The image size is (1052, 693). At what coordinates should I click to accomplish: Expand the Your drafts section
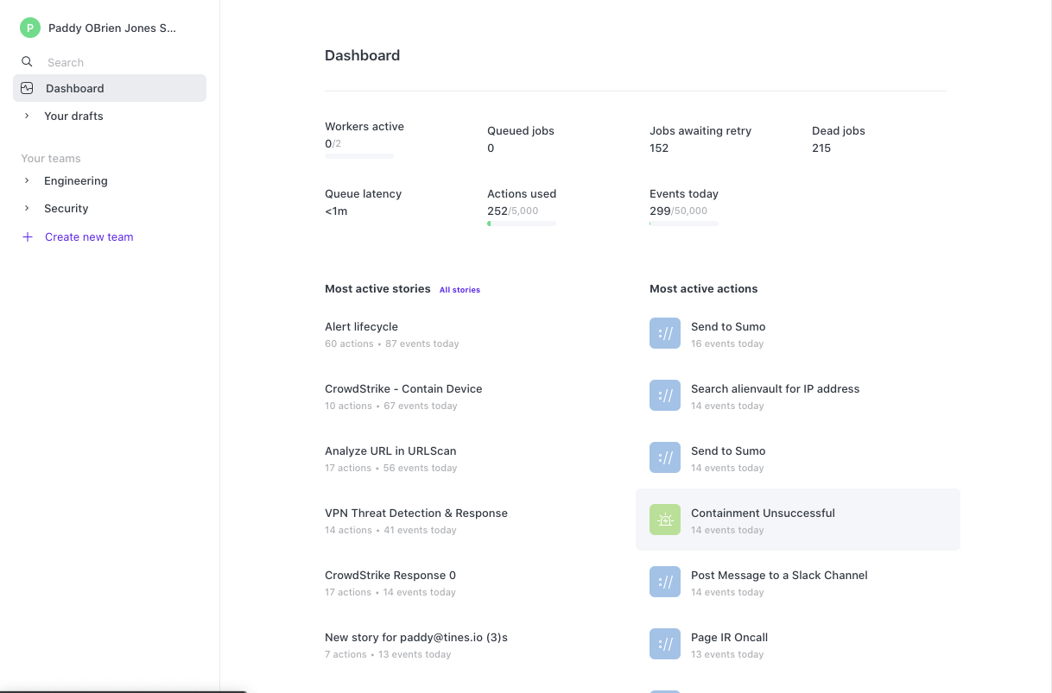[x=27, y=116]
